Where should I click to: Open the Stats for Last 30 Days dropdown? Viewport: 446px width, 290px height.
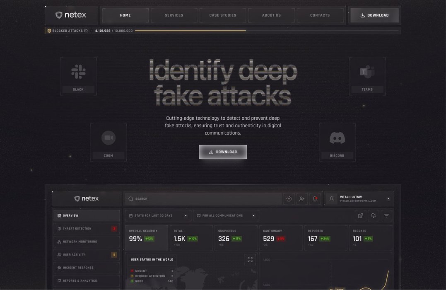[157, 216]
